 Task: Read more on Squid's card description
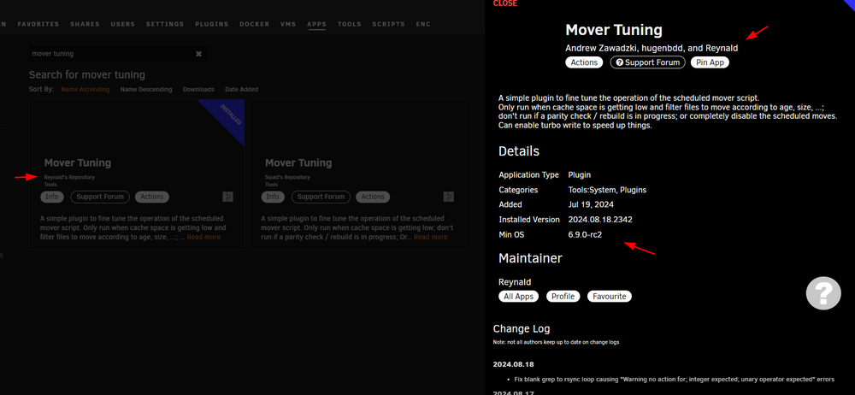coord(430,238)
